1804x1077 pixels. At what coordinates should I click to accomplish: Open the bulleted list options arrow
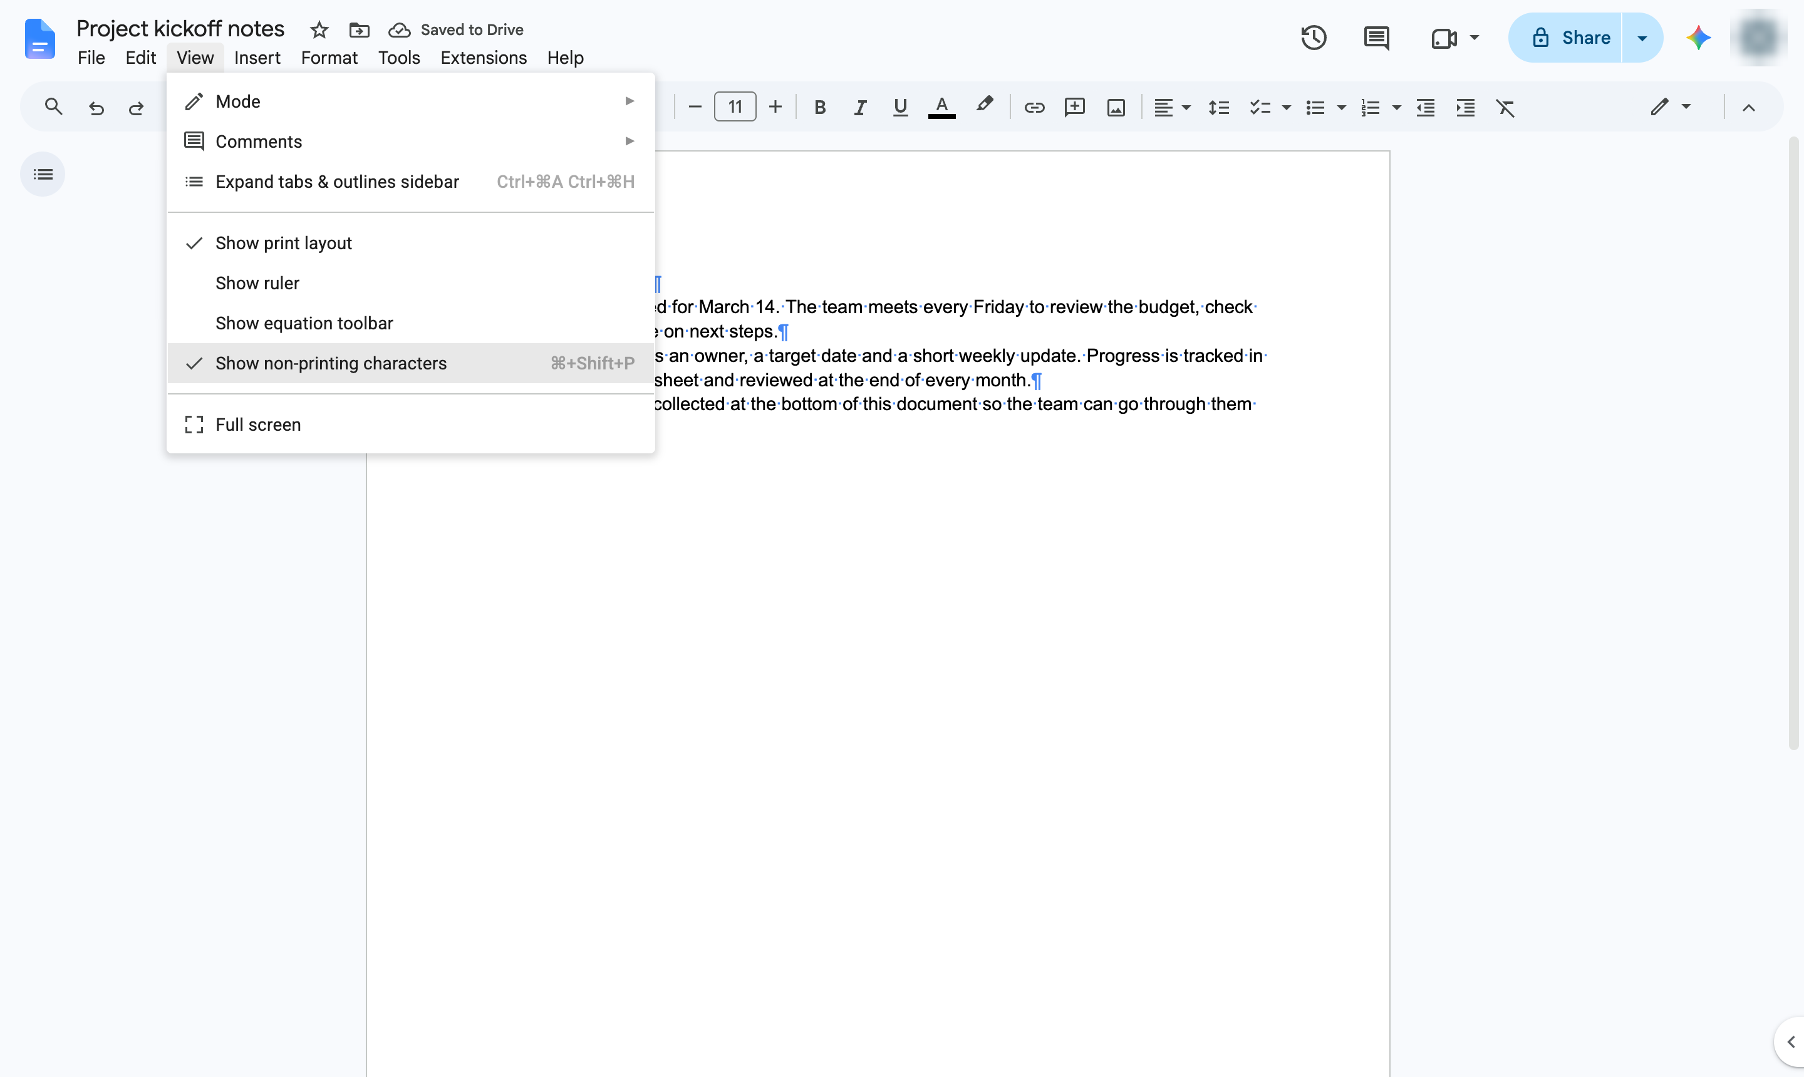(1341, 108)
